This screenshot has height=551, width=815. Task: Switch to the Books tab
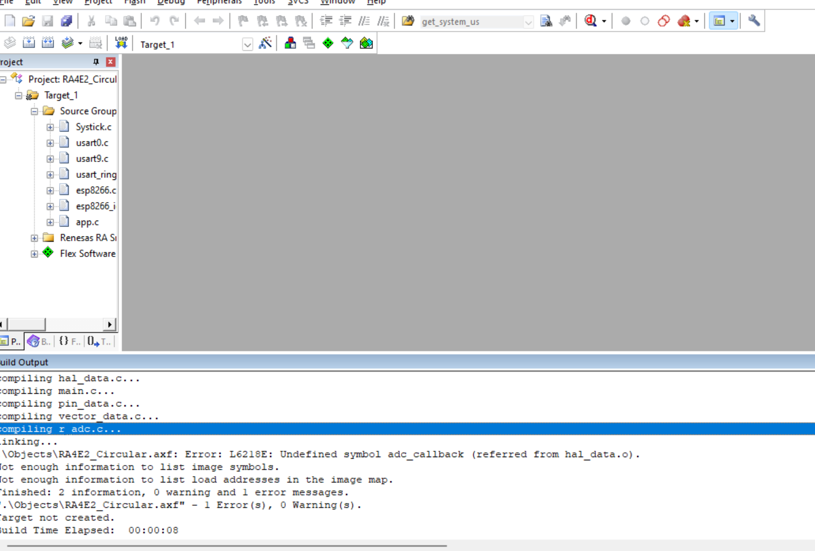click(39, 341)
